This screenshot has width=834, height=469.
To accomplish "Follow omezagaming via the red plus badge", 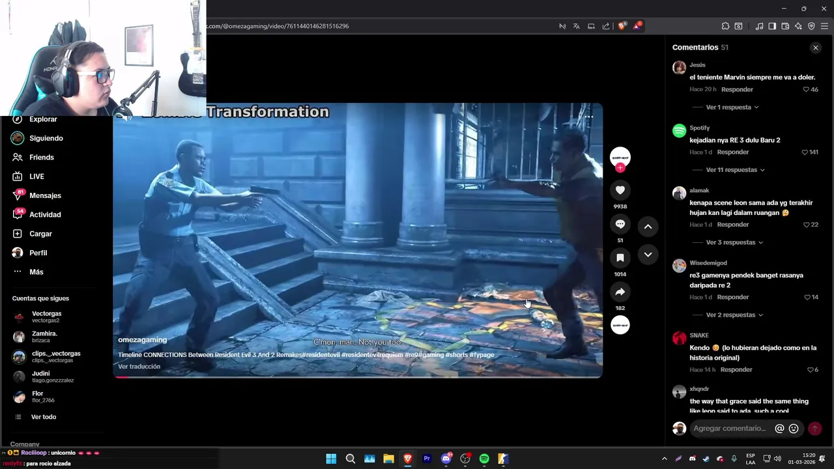I will [620, 168].
